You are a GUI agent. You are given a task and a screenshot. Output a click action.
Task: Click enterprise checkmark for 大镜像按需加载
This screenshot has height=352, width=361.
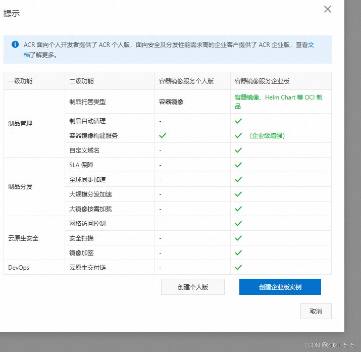238,209
